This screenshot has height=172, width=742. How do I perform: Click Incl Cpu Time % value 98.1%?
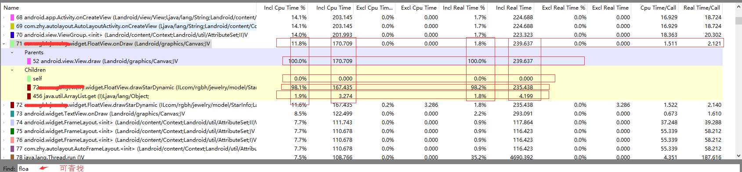pos(299,88)
